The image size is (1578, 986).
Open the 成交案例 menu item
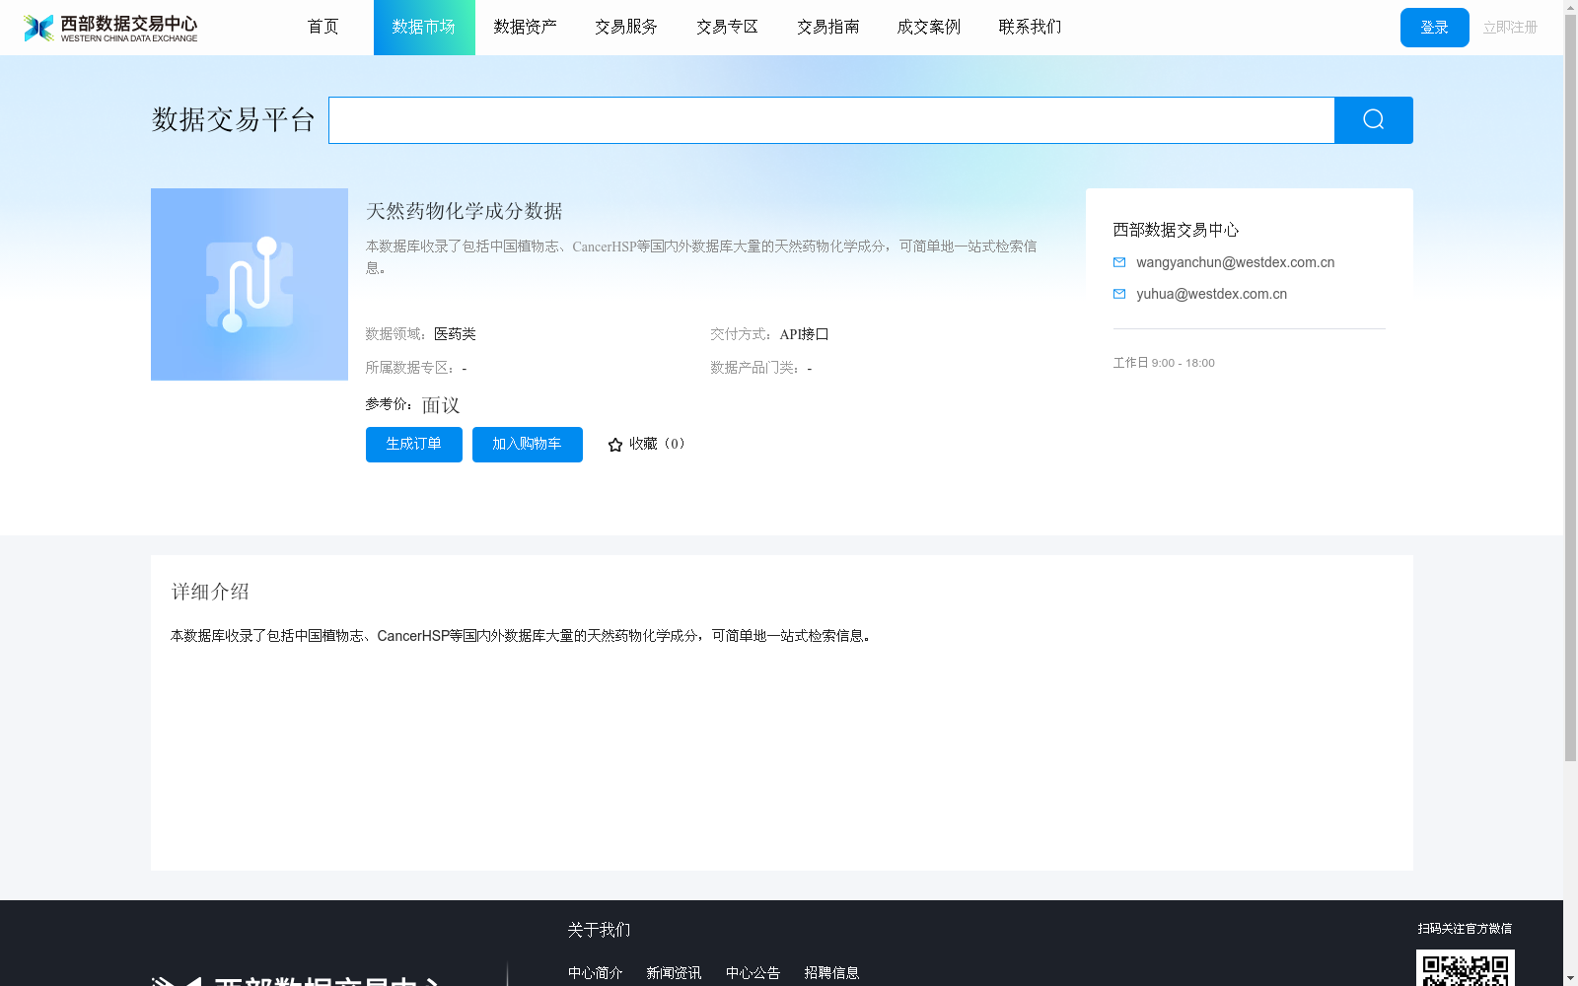point(929,27)
